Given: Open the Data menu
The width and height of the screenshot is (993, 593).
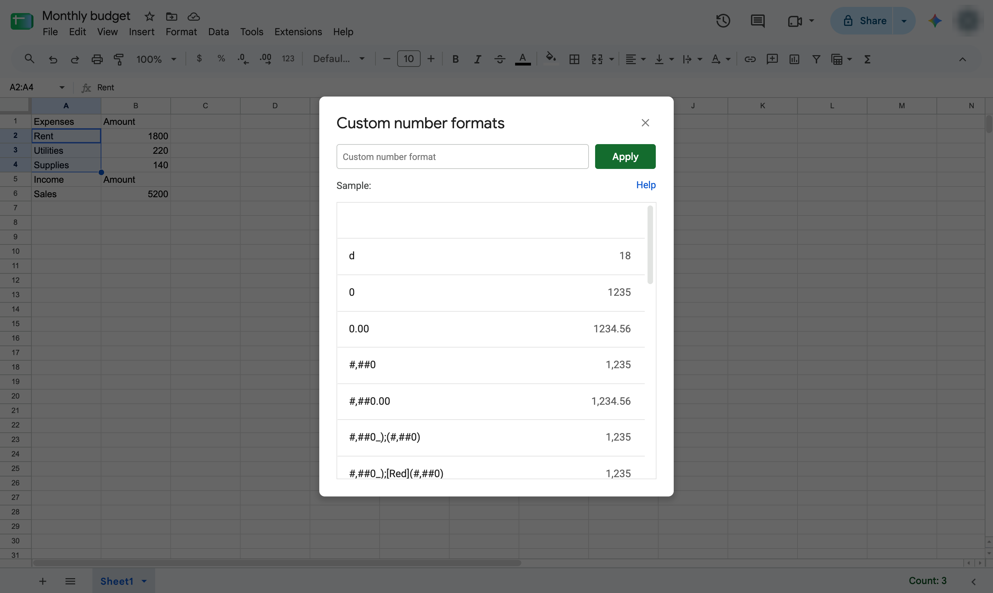Looking at the screenshot, I should 218,32.
